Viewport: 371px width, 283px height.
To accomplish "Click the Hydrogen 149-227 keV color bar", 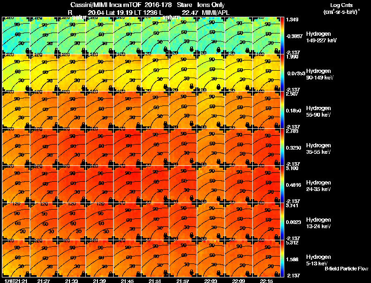I will pyautogui.click(x=282, y=36).
